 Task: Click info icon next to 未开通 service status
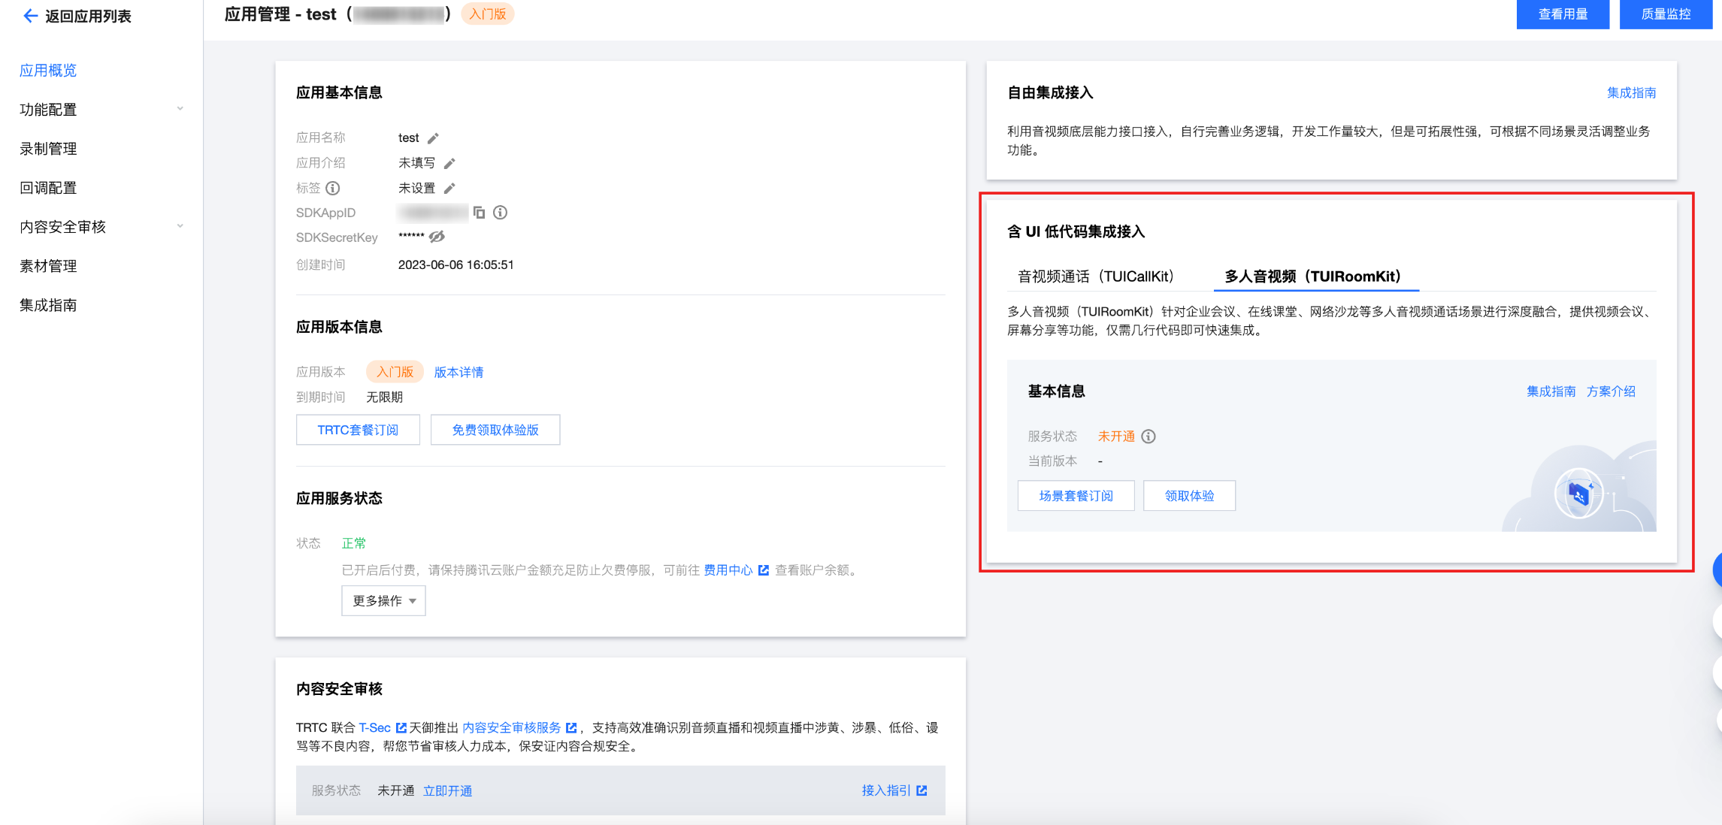tap(1148, 437)
